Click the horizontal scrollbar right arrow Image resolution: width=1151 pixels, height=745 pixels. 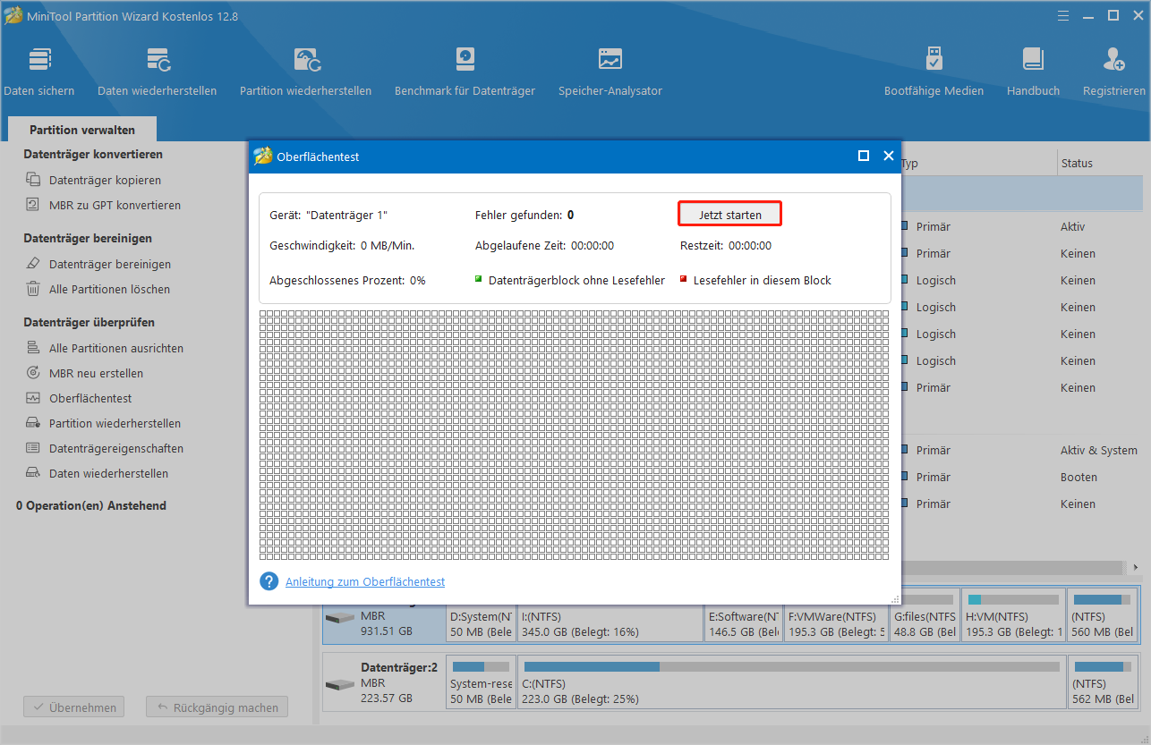pos(1136,568)
